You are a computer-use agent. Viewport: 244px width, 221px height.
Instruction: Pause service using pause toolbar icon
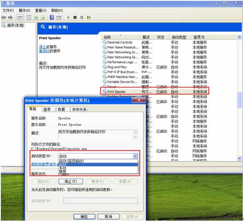[x=82, y=17]
